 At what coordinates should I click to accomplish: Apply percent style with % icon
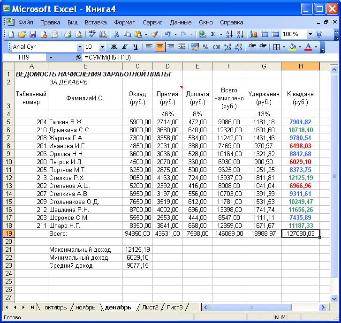click(x=205, y=47)
